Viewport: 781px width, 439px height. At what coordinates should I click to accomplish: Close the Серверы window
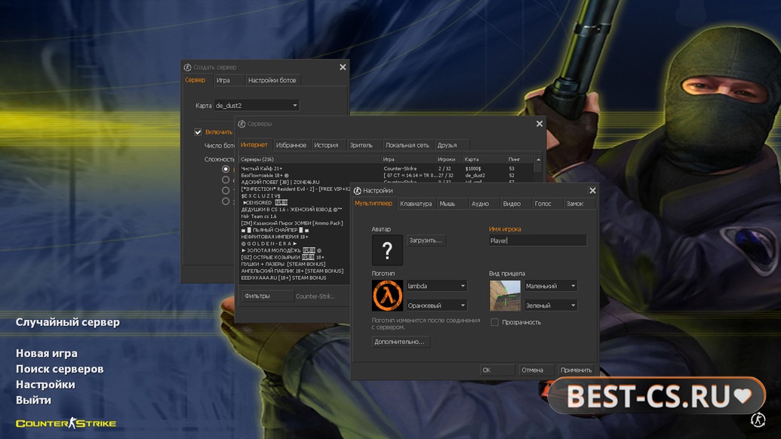[540, 124]
